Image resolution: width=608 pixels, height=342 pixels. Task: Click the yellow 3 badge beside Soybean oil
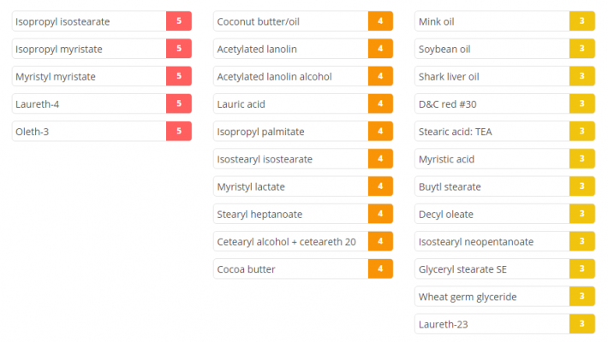tap(582, 49)
